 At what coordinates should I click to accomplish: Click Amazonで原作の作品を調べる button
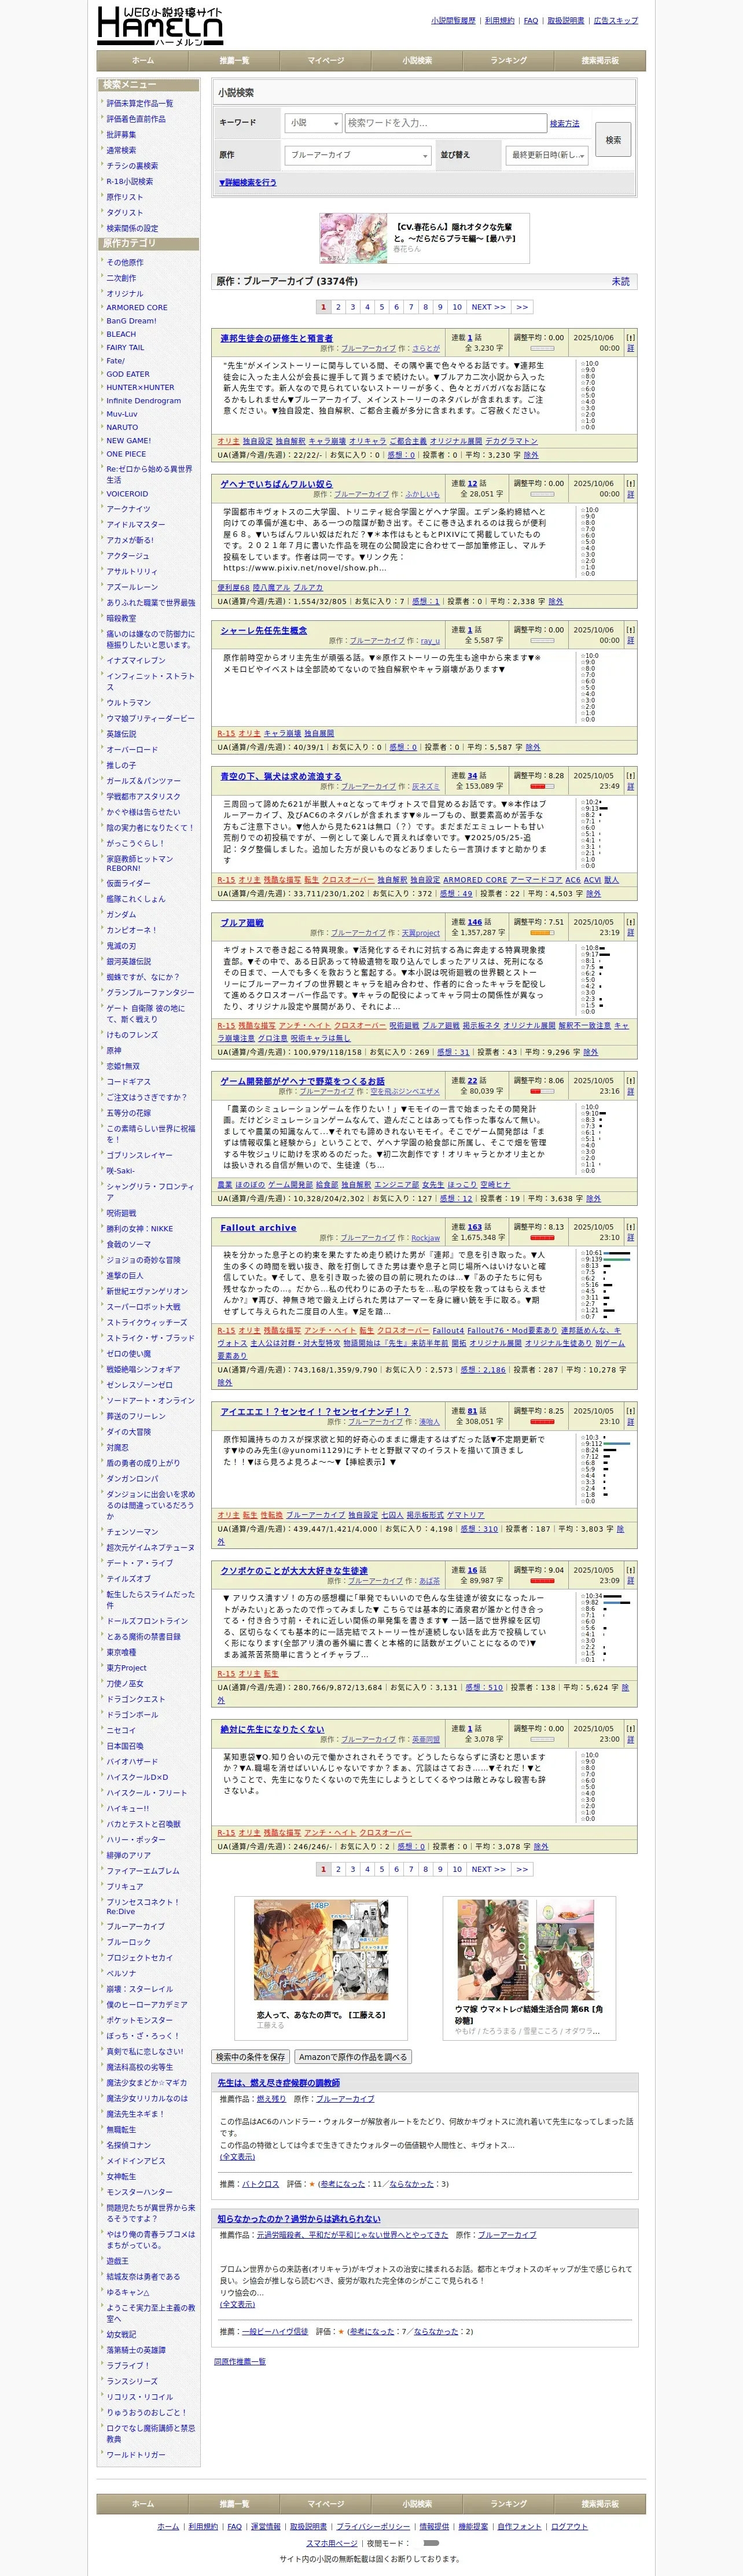tap(353, 2057)
